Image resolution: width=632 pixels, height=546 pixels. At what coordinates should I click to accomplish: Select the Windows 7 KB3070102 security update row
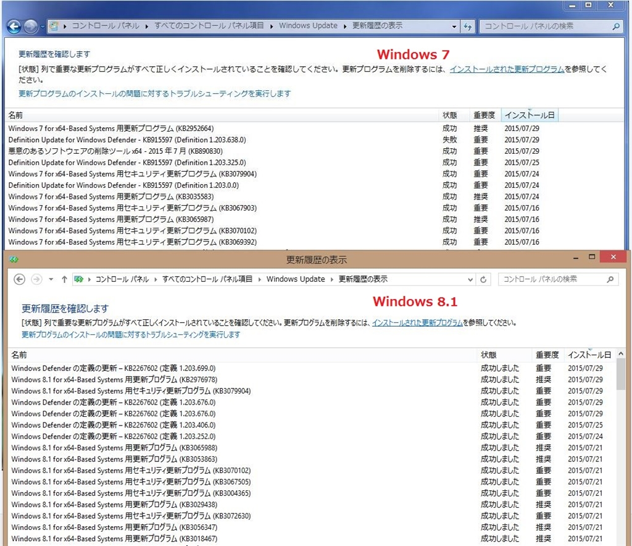(274, 230)
